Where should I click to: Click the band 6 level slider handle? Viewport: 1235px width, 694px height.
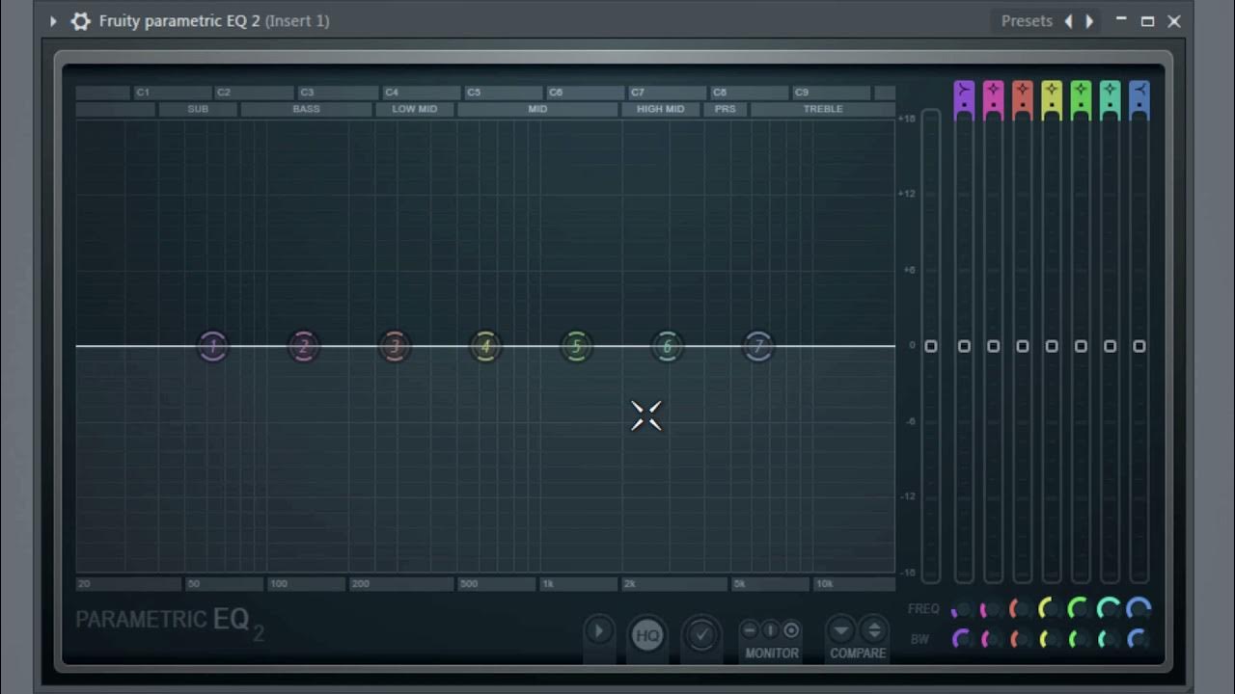pos(1111,346)
